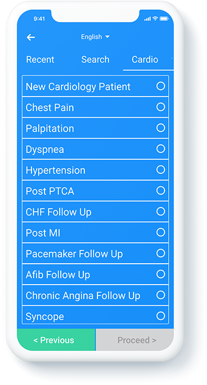Viewport: 207px width, 385px height.
Task: Click the dropdown arrow beside English
Action: click(x=107, y=37)
